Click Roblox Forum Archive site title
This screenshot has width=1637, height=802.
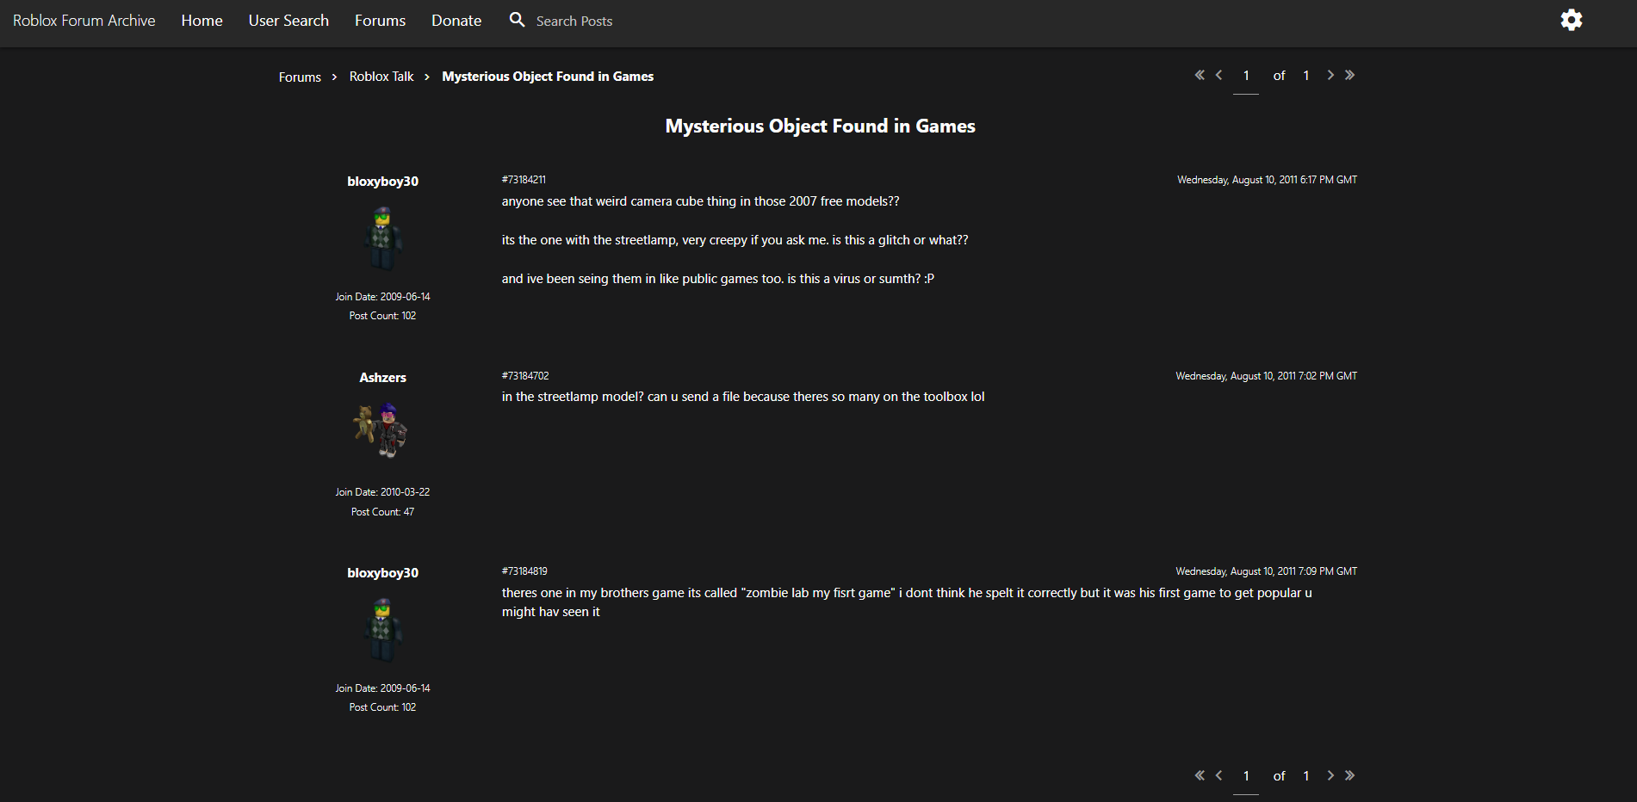point(84,21)
